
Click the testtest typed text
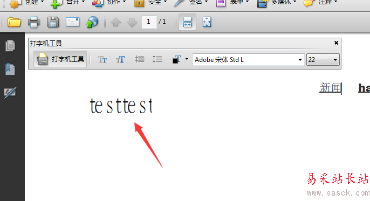pyautogui.click(x=121, y=106)
